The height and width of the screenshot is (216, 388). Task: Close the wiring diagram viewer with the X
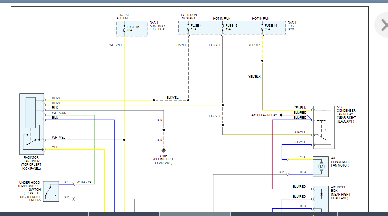384,25
